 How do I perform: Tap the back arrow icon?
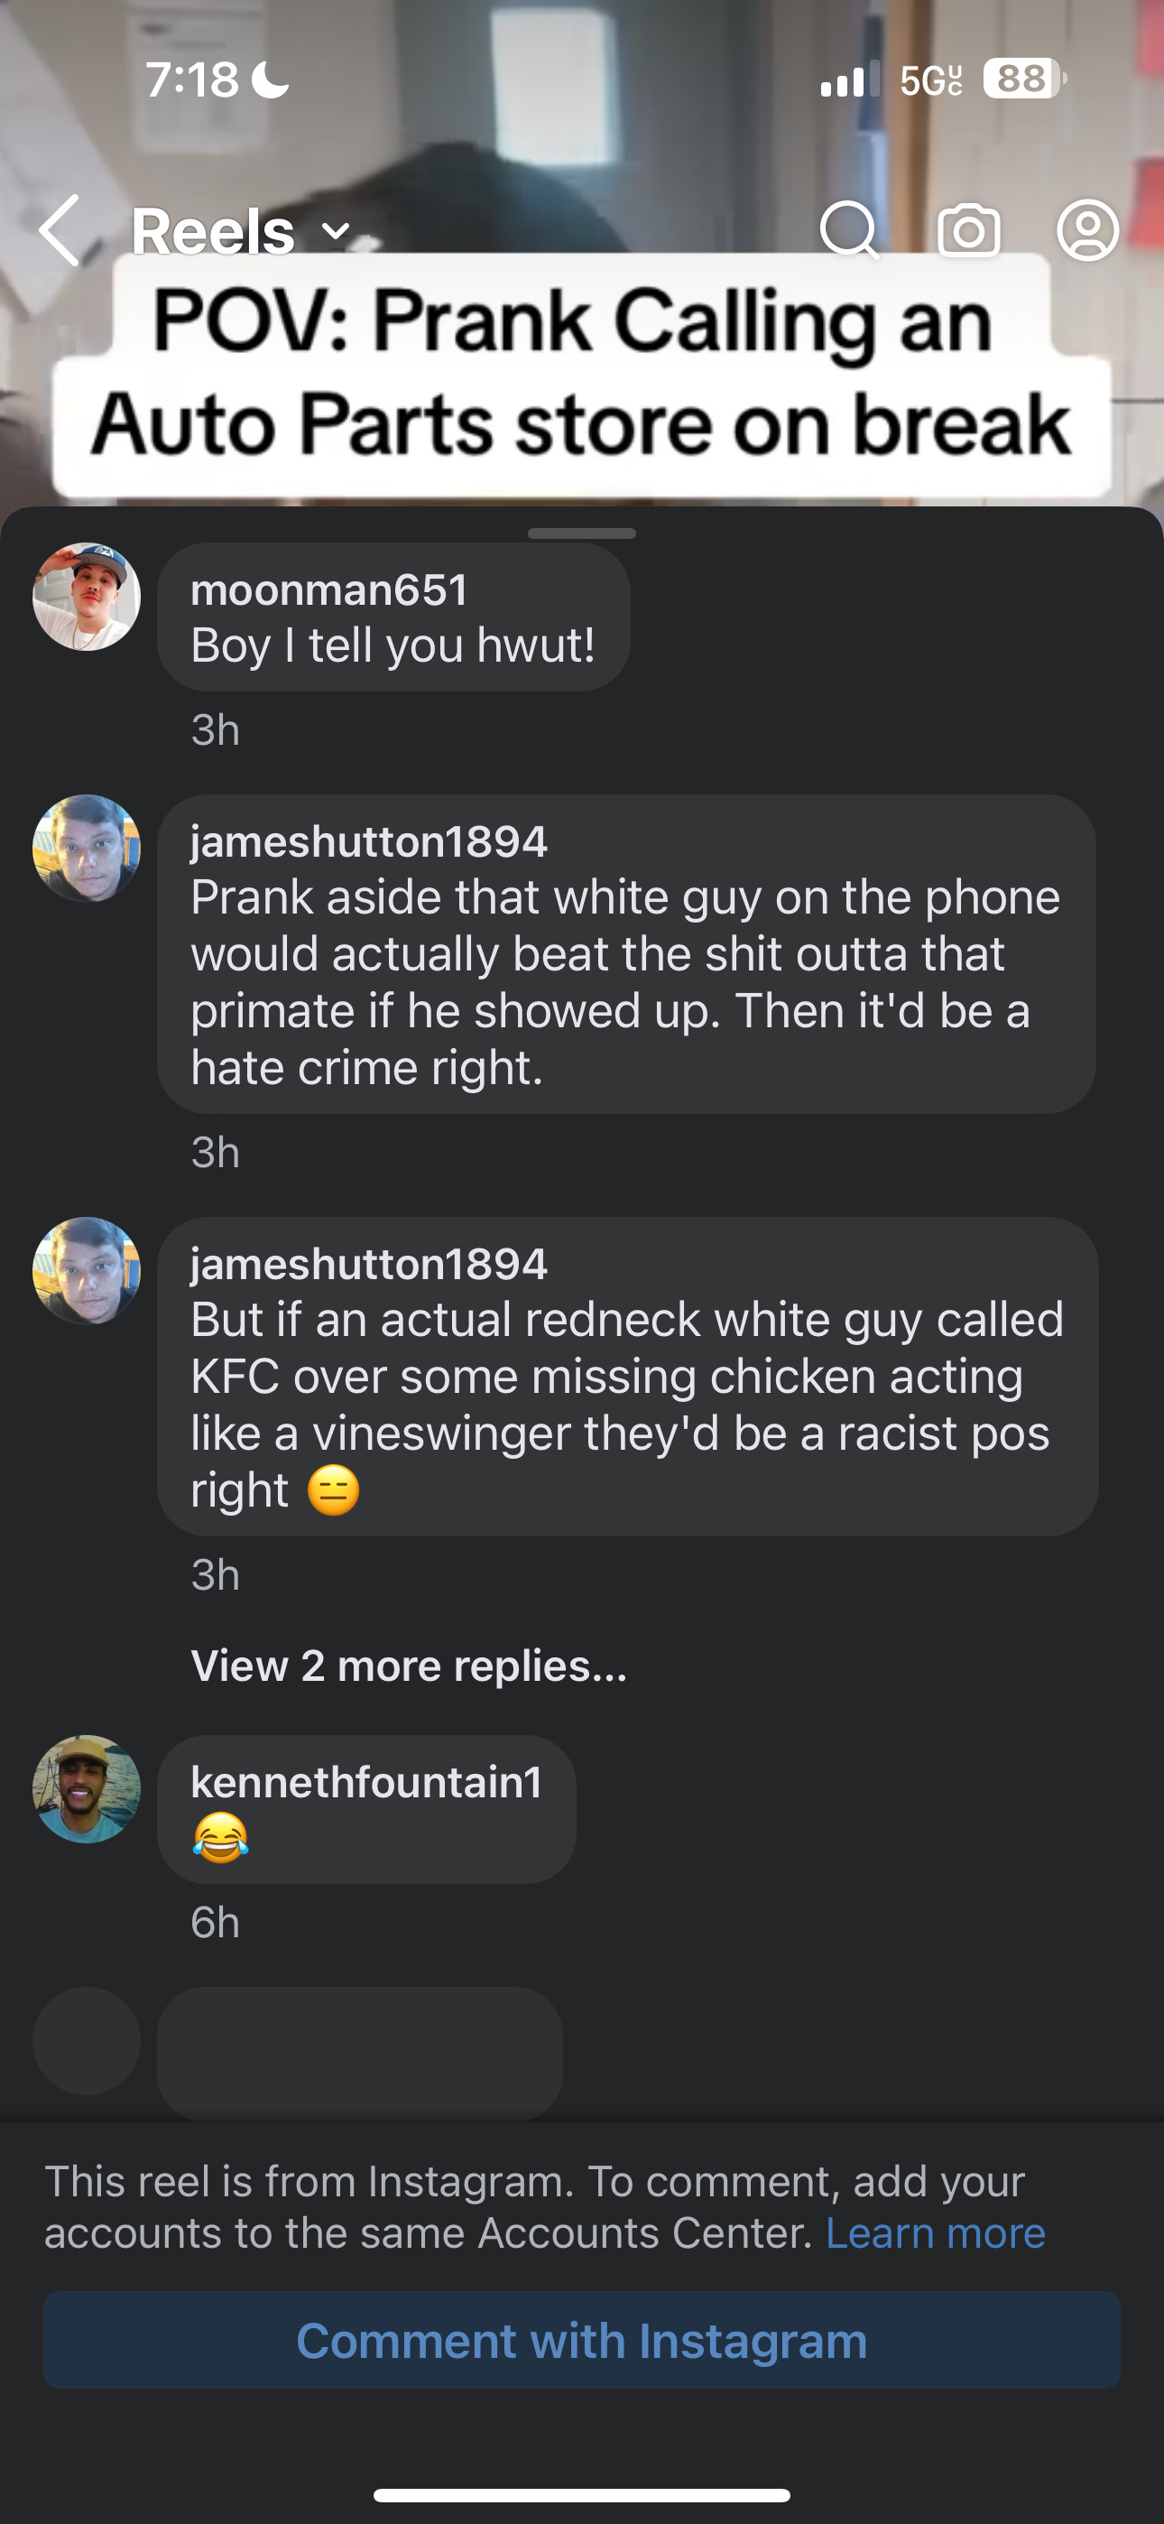(60, 230)
